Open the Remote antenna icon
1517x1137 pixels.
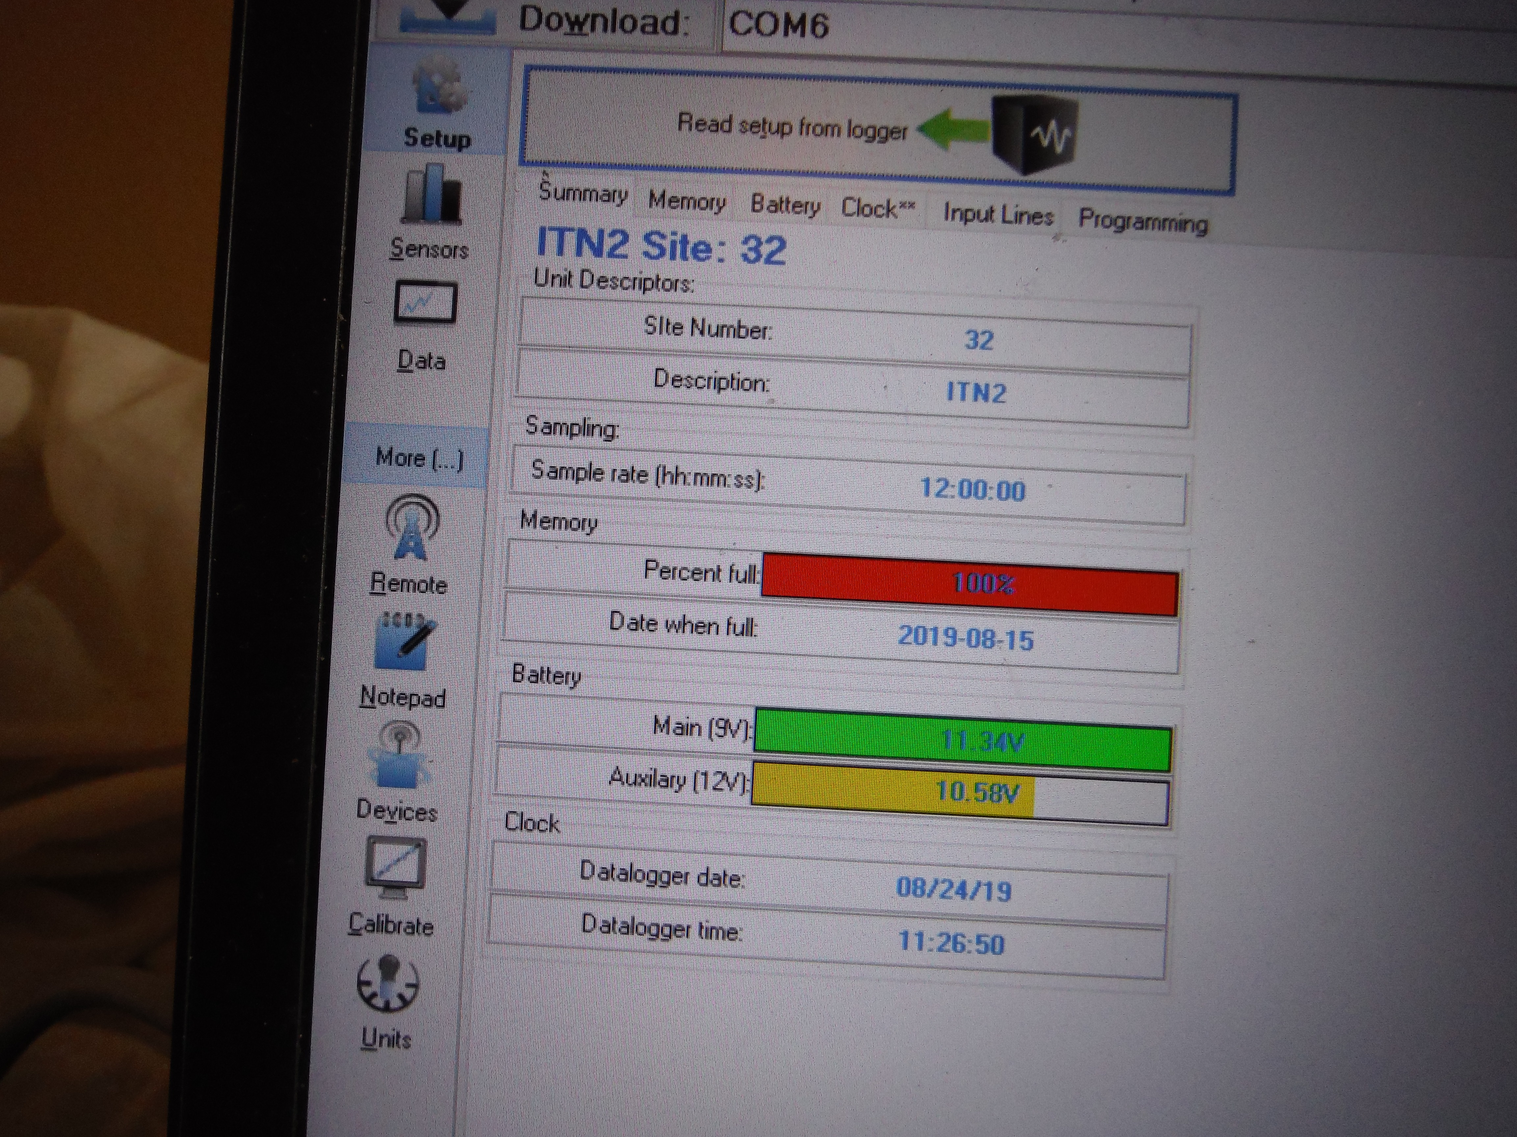412,528
